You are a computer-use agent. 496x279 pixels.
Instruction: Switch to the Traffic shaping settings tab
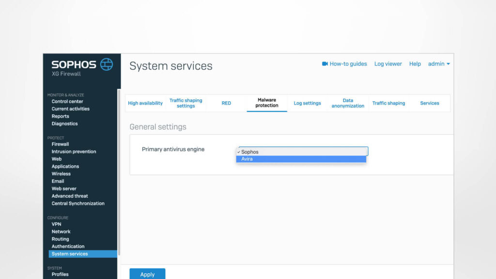click(186, 103)
